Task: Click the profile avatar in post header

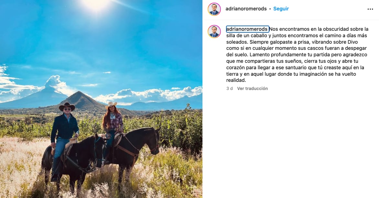Action: tap(214, 9)
